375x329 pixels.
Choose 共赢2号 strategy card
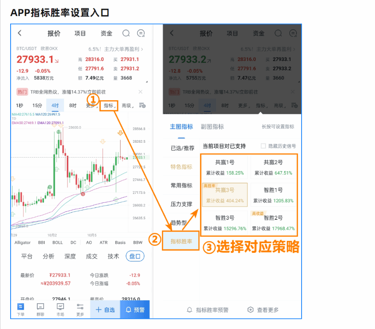pos(273,167)
